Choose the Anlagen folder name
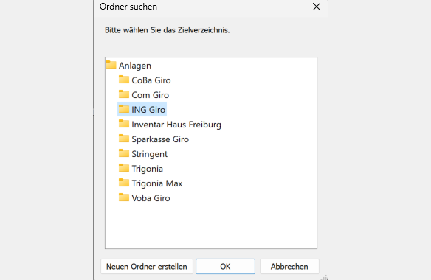The height and width of the screenshot is (280, 431). (x=135, y=66)
